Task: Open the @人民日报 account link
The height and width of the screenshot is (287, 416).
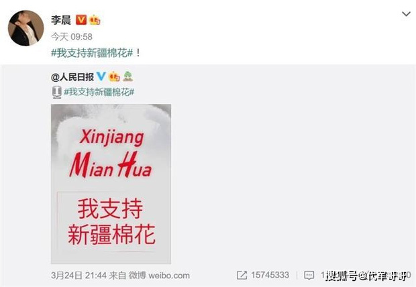Action: coord(72,77)
